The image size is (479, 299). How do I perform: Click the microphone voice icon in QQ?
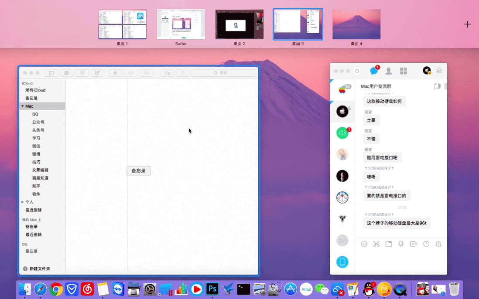coord(400,244)
